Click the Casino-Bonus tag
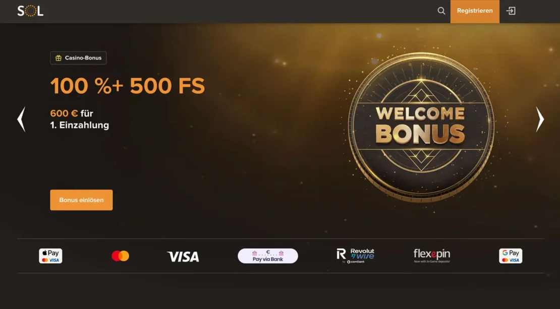Image resolution: width=560 pixels, height=309 pixels. [78, 58]
